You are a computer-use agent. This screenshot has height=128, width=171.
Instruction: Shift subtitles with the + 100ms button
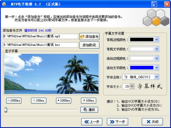[89, 101]
